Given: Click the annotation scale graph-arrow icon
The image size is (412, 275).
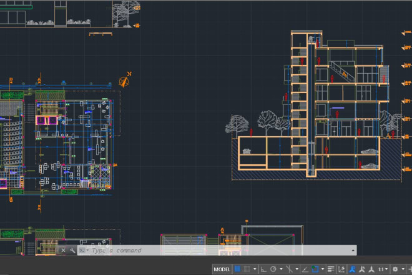Looking at the screenshot, I should 341,269.
